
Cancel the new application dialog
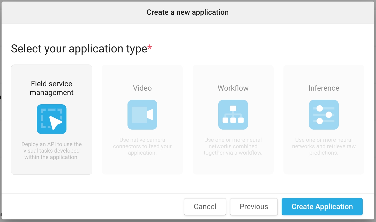[x=205, y=207]
